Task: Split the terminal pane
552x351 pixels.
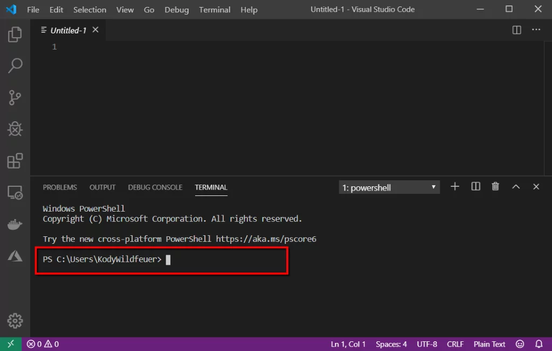Action: [x=475, y=186]
